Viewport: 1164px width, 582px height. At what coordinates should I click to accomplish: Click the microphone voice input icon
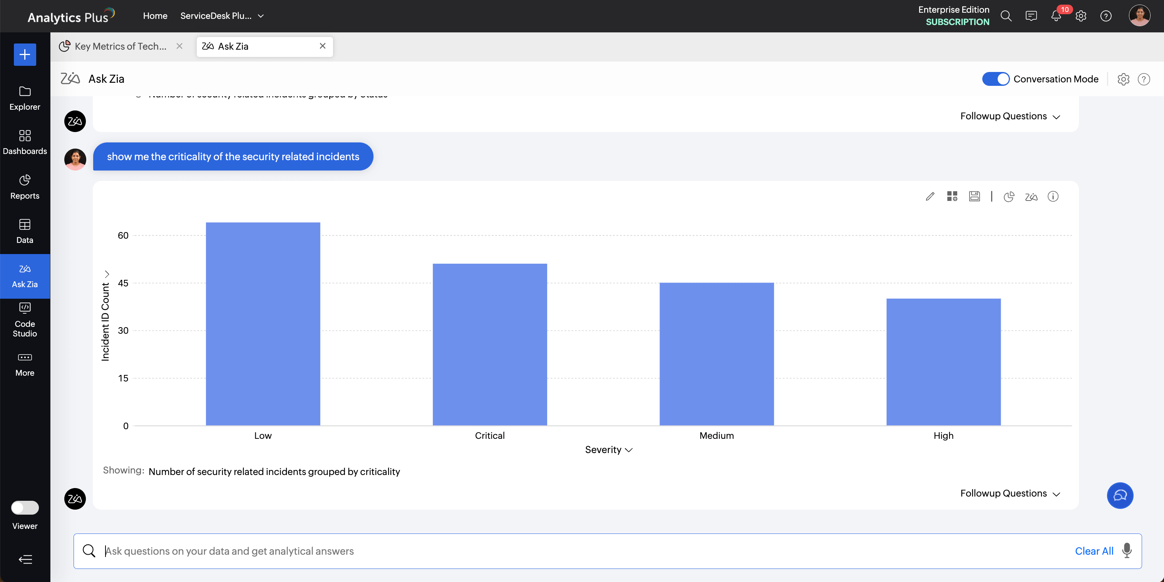coord(1127,550)
